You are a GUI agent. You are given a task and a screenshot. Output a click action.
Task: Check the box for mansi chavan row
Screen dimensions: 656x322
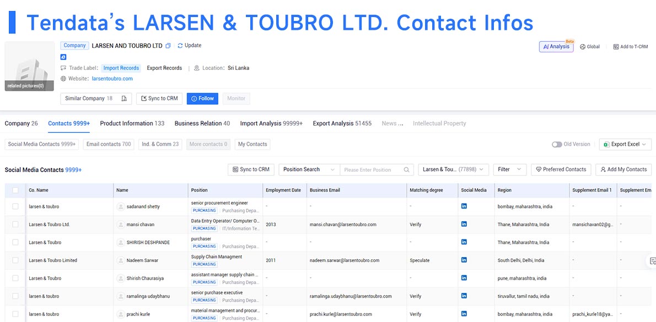click(x=15, y=224)
